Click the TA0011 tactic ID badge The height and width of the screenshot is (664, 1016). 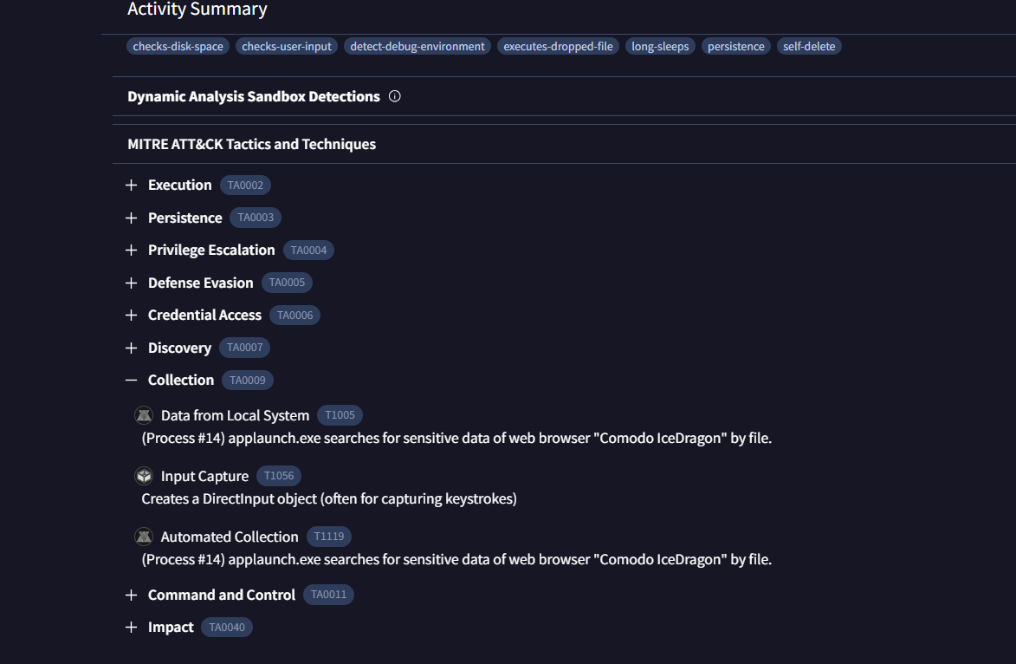[328, 596]
